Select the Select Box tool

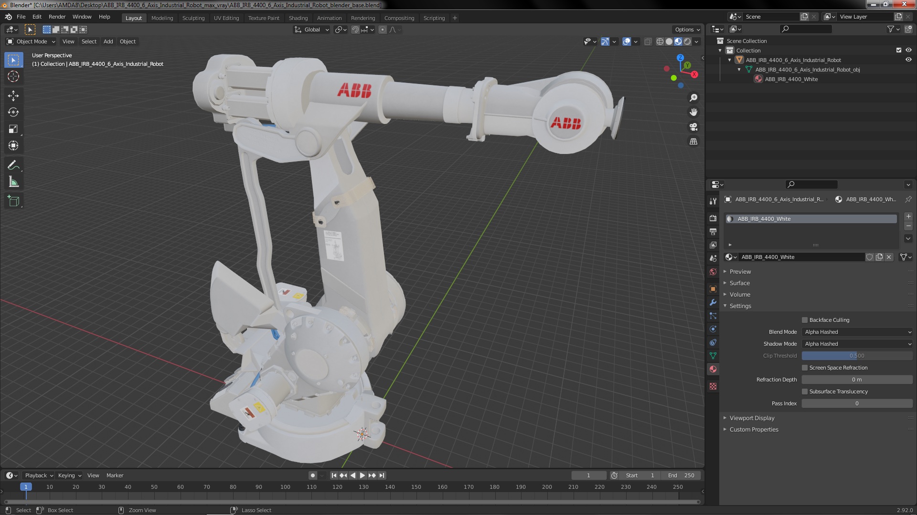point(13,60)
